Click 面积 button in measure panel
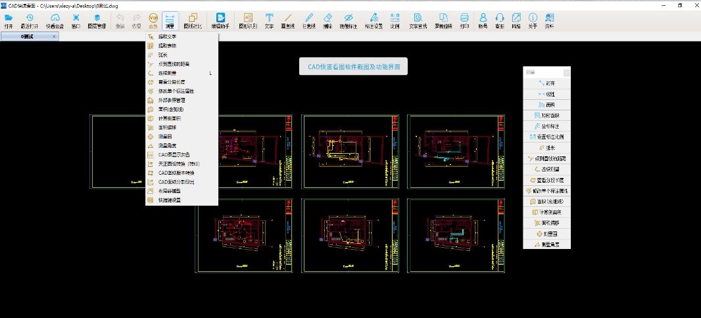The image size is (701, 318). click(546, 105)
